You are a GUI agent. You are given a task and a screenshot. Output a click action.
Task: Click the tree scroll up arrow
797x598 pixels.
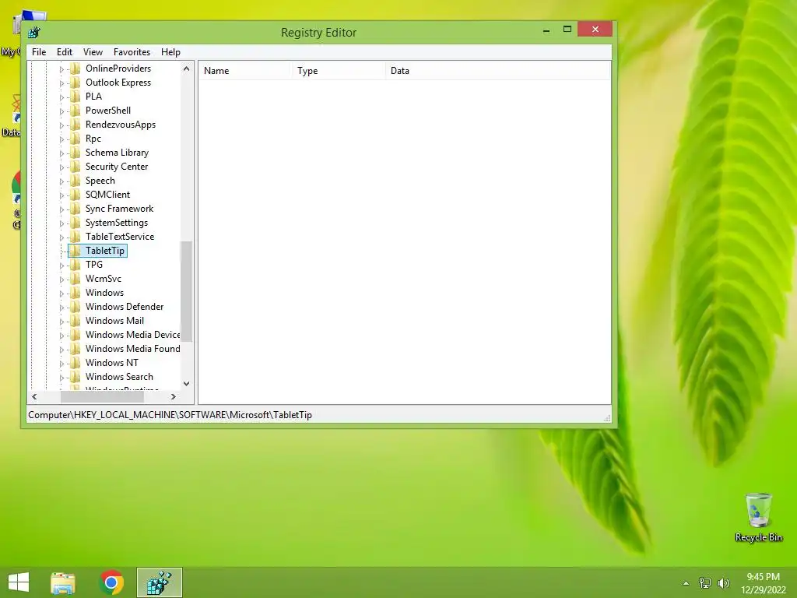(186, 69)
